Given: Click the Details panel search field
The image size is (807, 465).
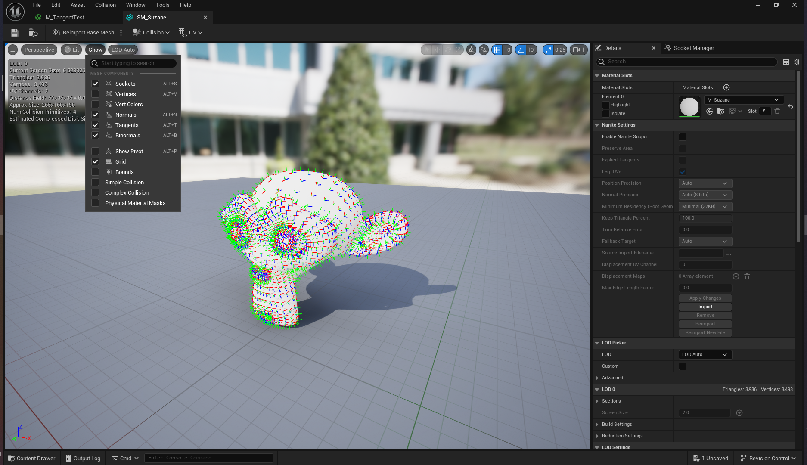Looking at the screenshot, I should pyautogui.click(x=687, y=62).
